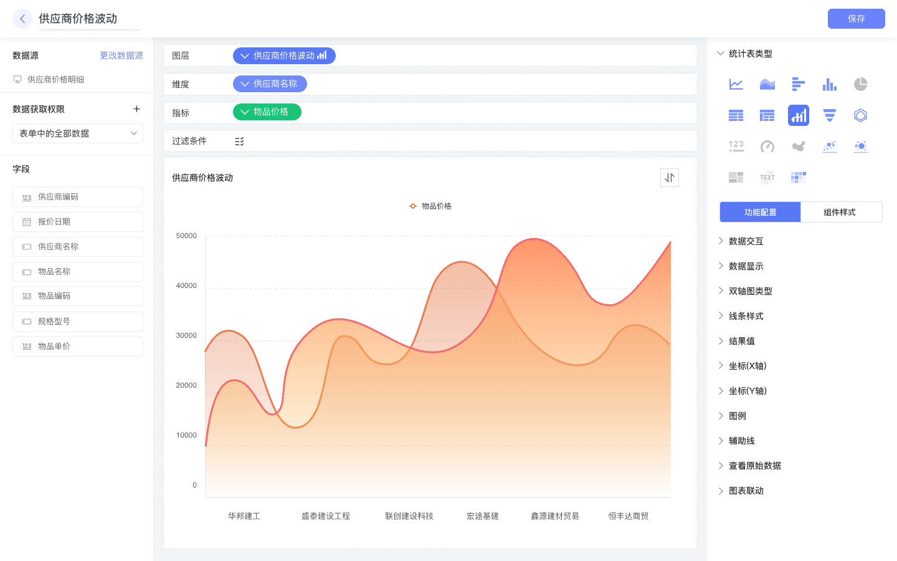897x561 pixels.
Task: Toggle the 物品价格 legend series
Action: [x=430, y=206]
